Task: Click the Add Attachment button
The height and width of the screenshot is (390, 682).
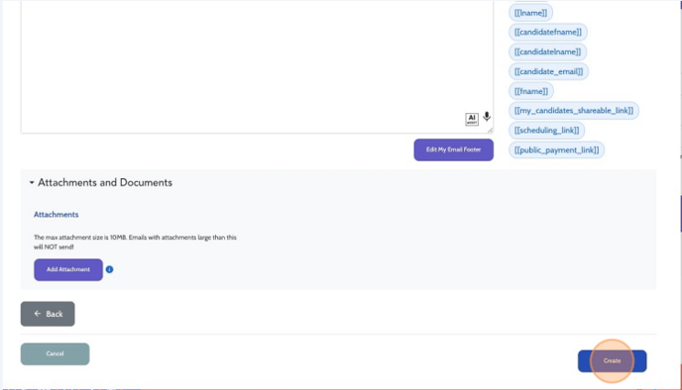Action: click(x=68, y=269)
